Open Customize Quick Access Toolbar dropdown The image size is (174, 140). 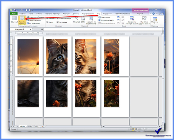point(33,10)
